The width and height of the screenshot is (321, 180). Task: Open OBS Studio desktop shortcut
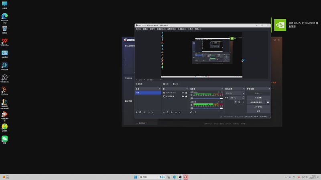coord(4,78)
